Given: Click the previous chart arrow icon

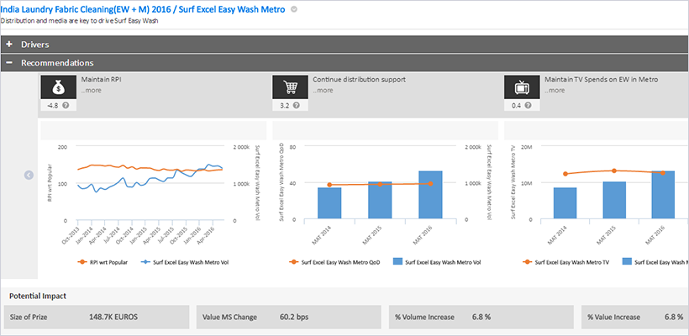Looking at the screenshot, I should coord(29,175).
